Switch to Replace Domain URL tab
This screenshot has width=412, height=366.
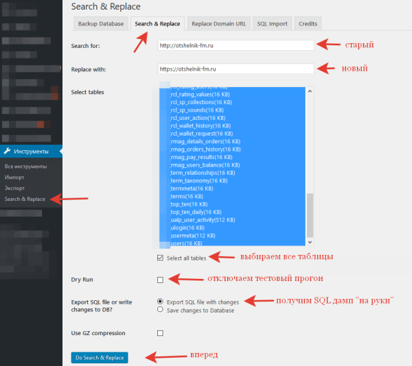tap(217, 24)
